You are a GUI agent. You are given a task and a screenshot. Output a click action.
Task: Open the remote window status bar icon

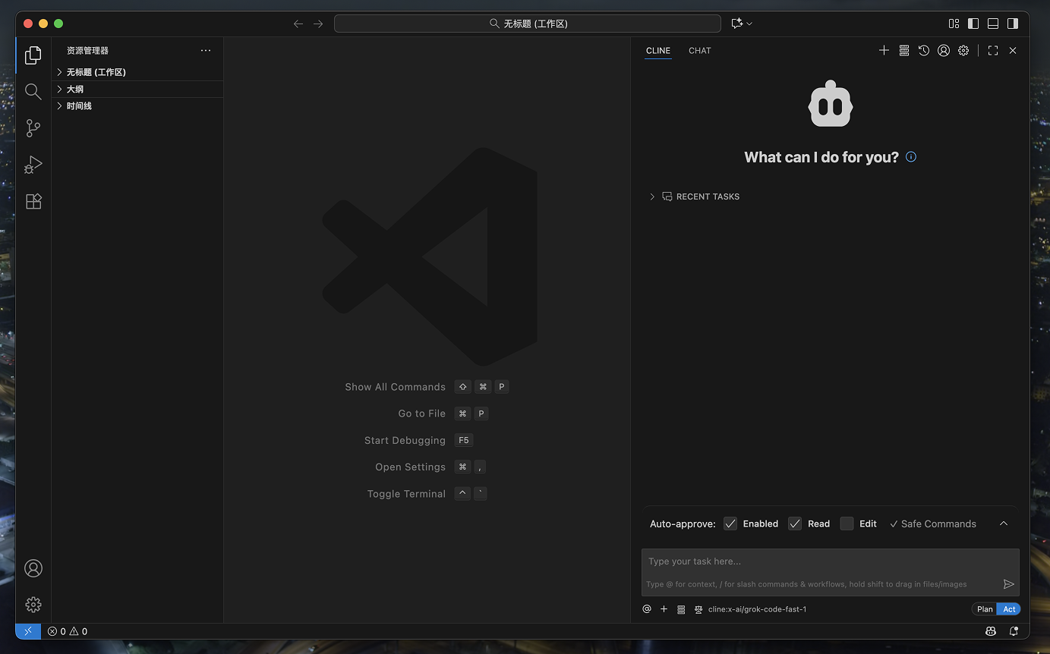pos(28,631)
